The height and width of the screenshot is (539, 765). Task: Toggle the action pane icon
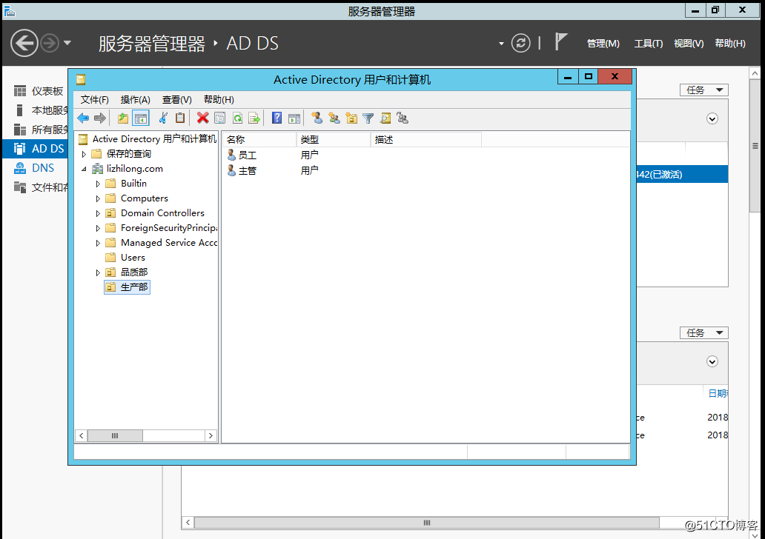(x=294, y=118)
